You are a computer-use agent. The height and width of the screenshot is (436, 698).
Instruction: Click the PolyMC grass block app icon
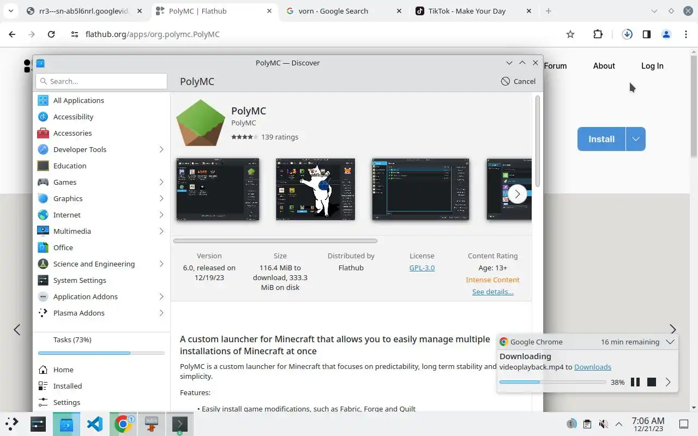point(201,123)
